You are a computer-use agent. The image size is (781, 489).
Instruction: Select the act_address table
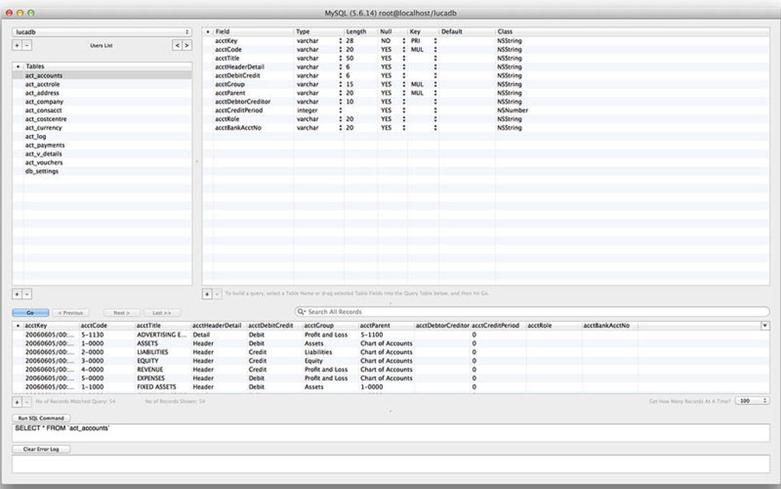(102, 93)
